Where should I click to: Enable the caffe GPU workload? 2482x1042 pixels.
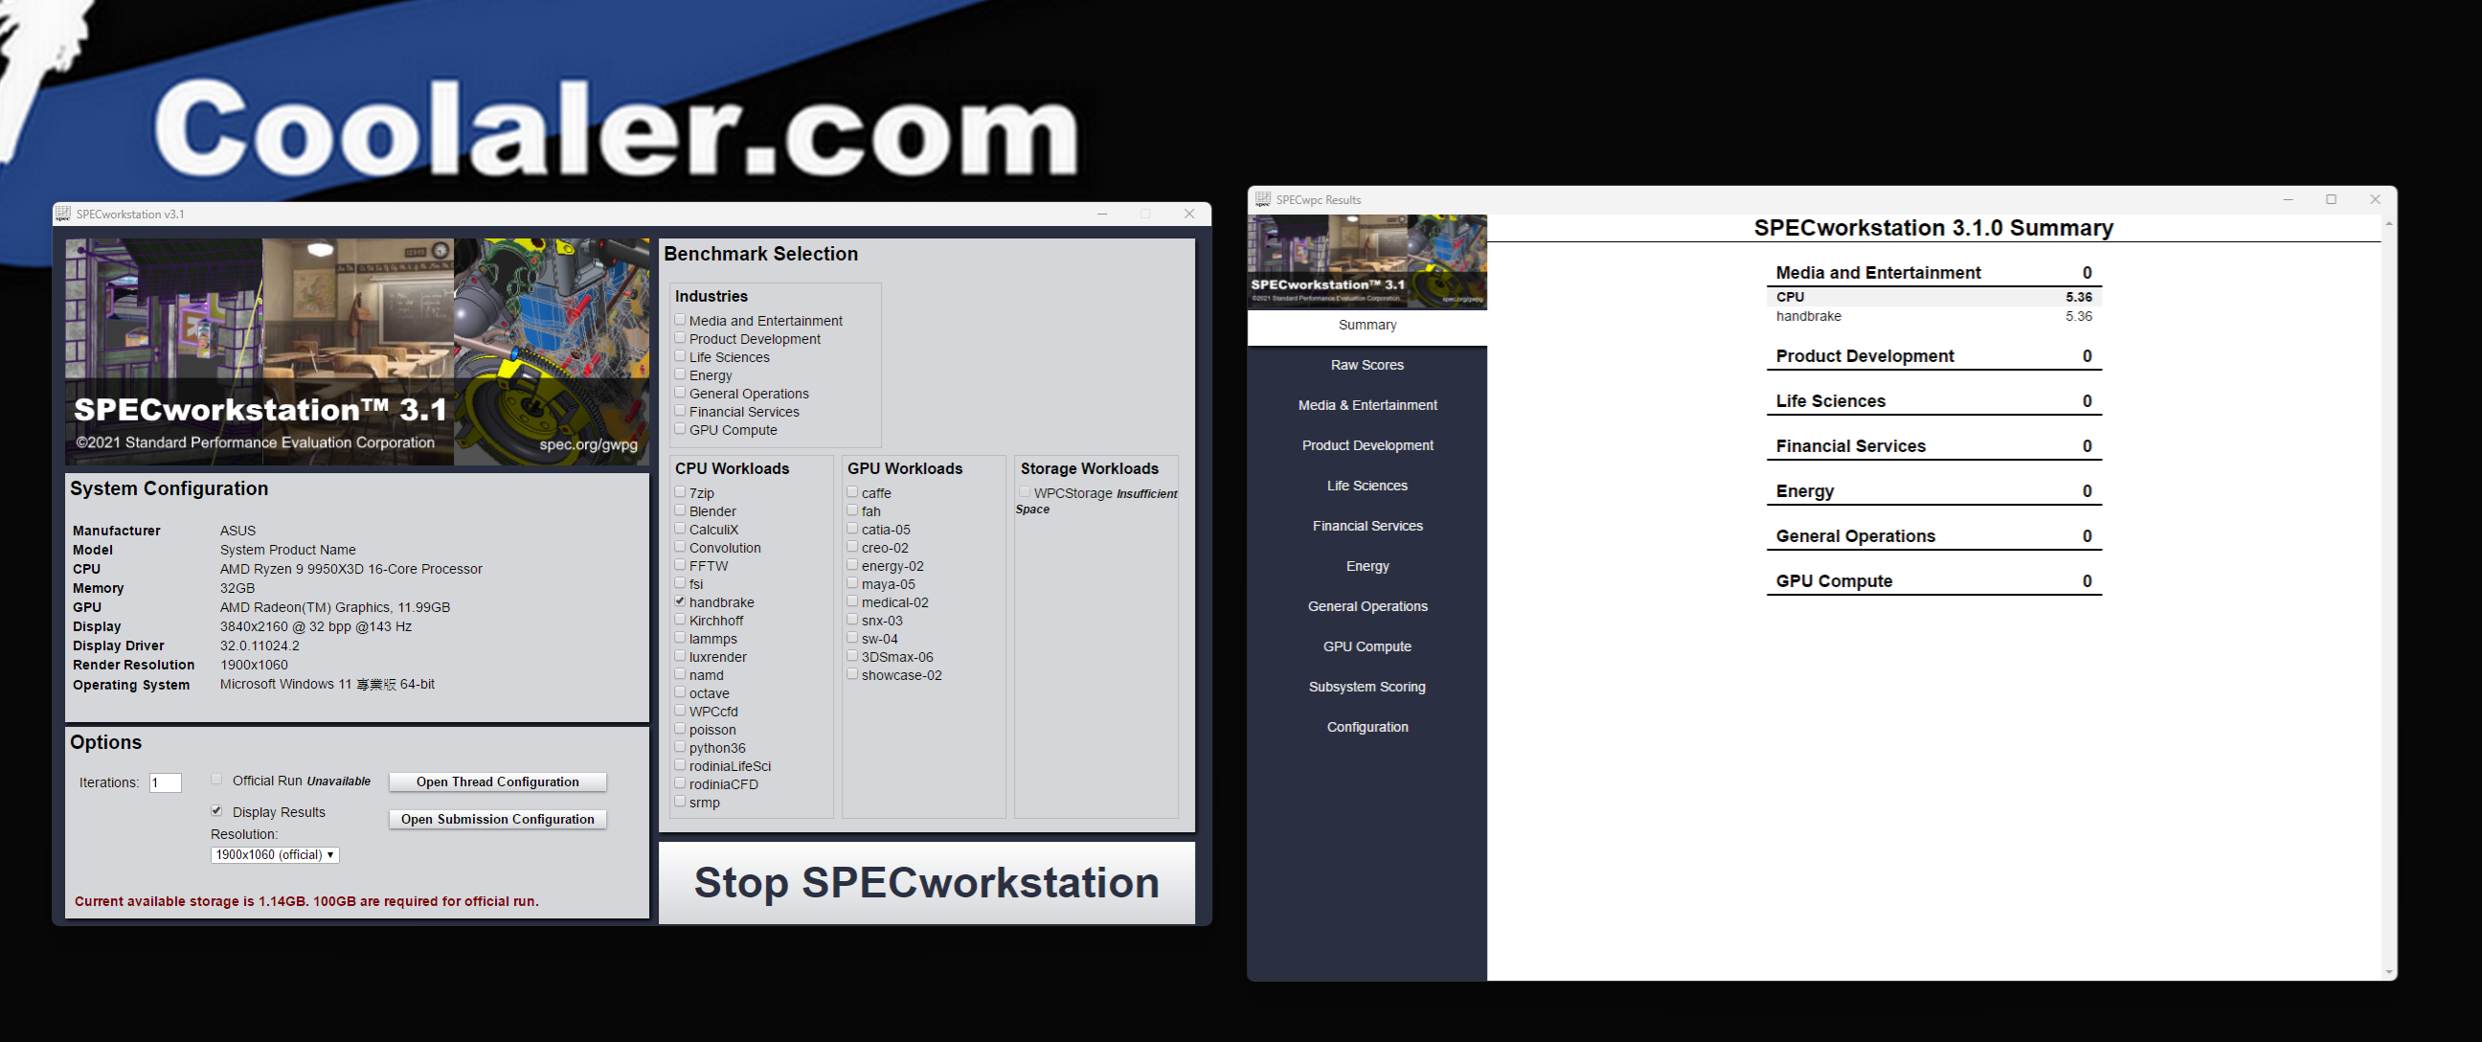852,492
